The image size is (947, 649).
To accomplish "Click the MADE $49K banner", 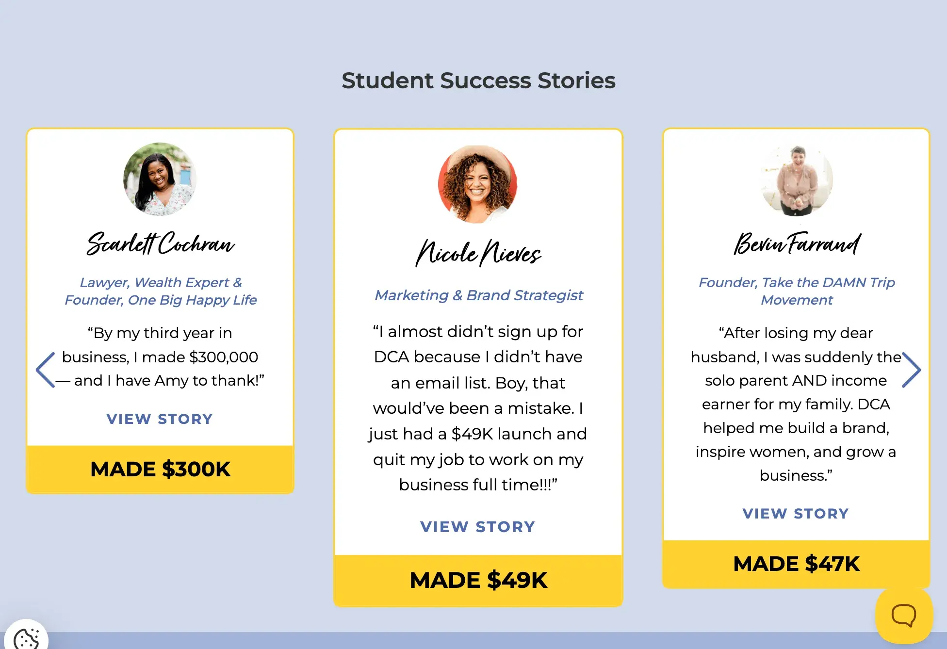I will (478, 580).
